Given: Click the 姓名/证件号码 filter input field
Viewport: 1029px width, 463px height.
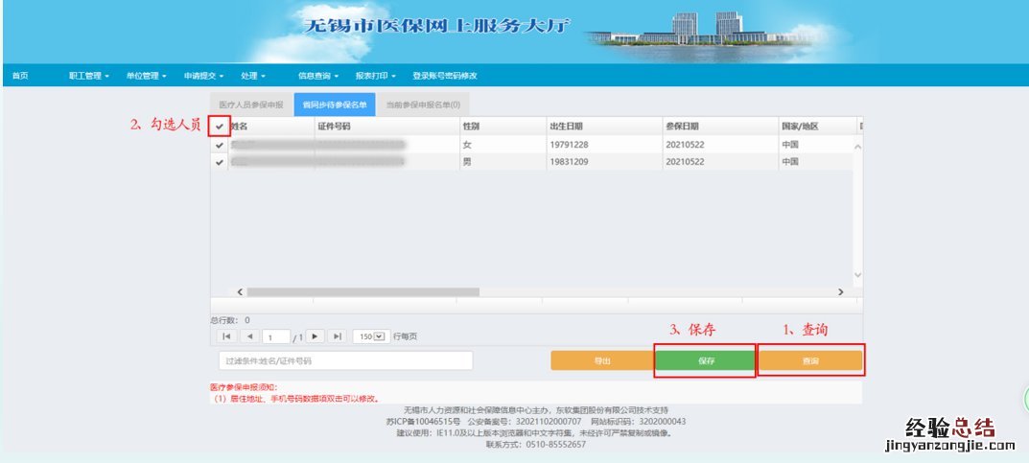Looking at the screenshot, I should 345,360.
